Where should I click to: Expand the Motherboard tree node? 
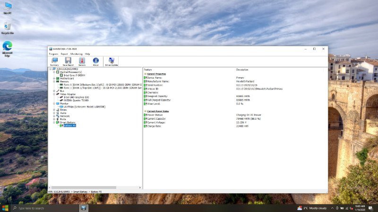pyautogui.click(x=54, y=78)
